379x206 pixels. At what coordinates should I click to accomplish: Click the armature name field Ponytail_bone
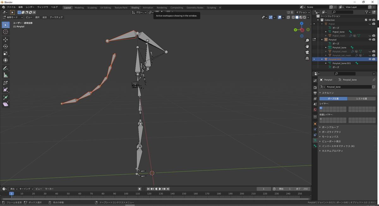pyautogui.click(x=349, y=87)
